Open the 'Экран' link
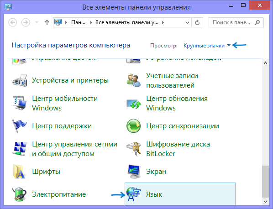Screen dimensions: 273x209 156,172
